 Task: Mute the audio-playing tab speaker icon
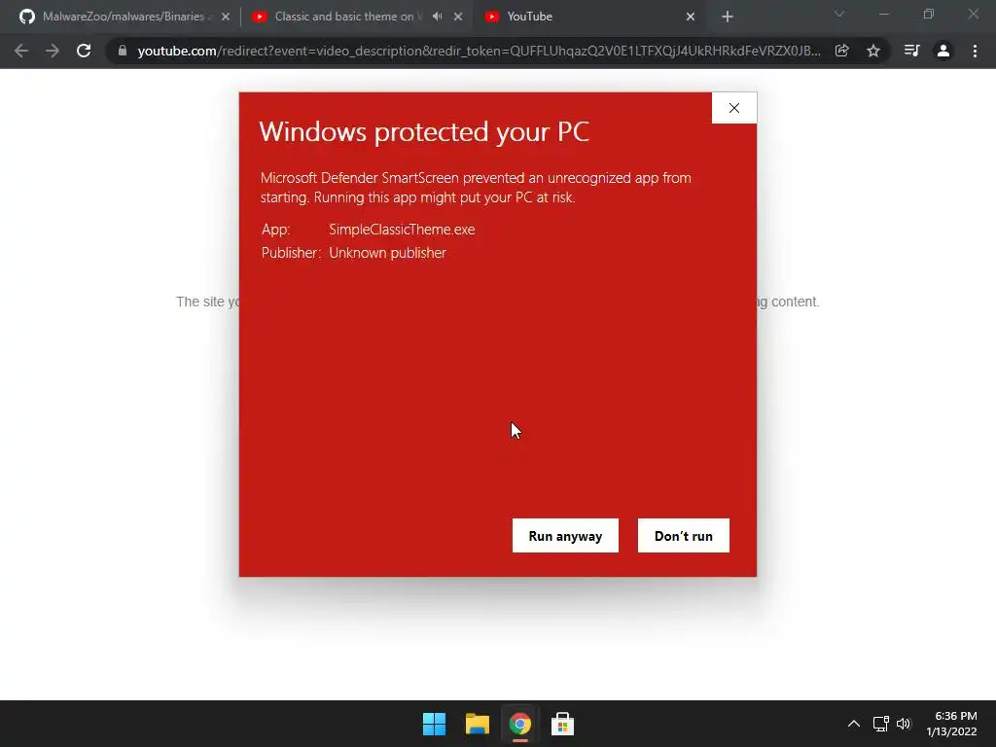(x=437, y=17)
